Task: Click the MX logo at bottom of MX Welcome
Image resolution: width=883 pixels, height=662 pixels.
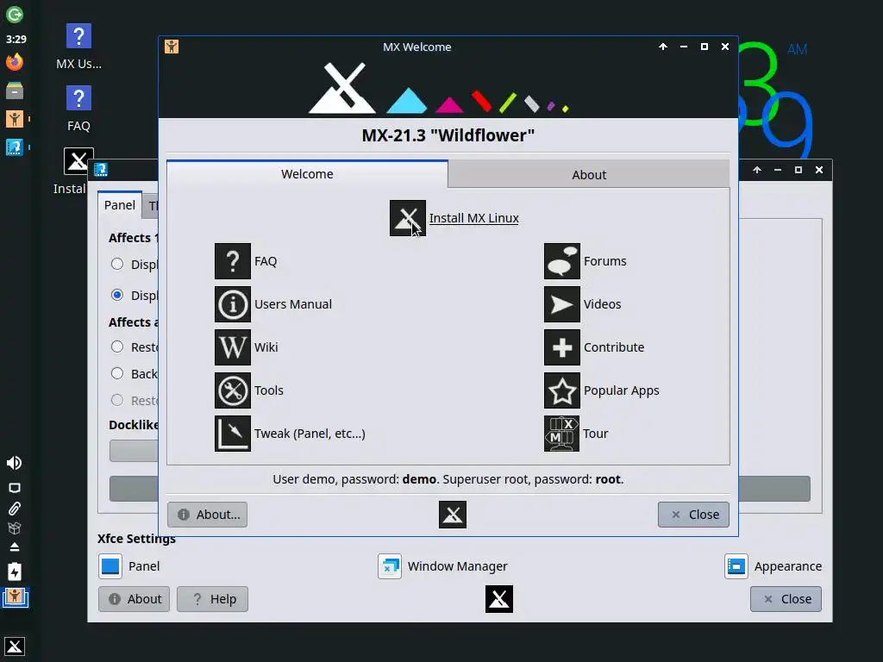Action: coord(453,515)
